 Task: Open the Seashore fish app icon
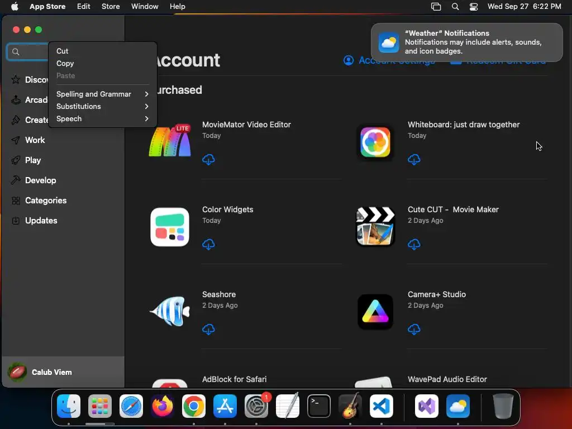(170, 311)
